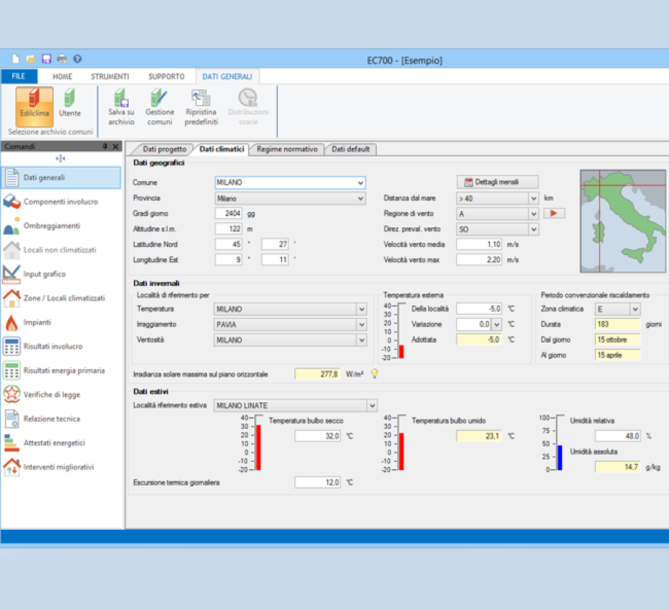Pin the Comandi panel
This screenshot has width=669, height=610.
point(105,146)
